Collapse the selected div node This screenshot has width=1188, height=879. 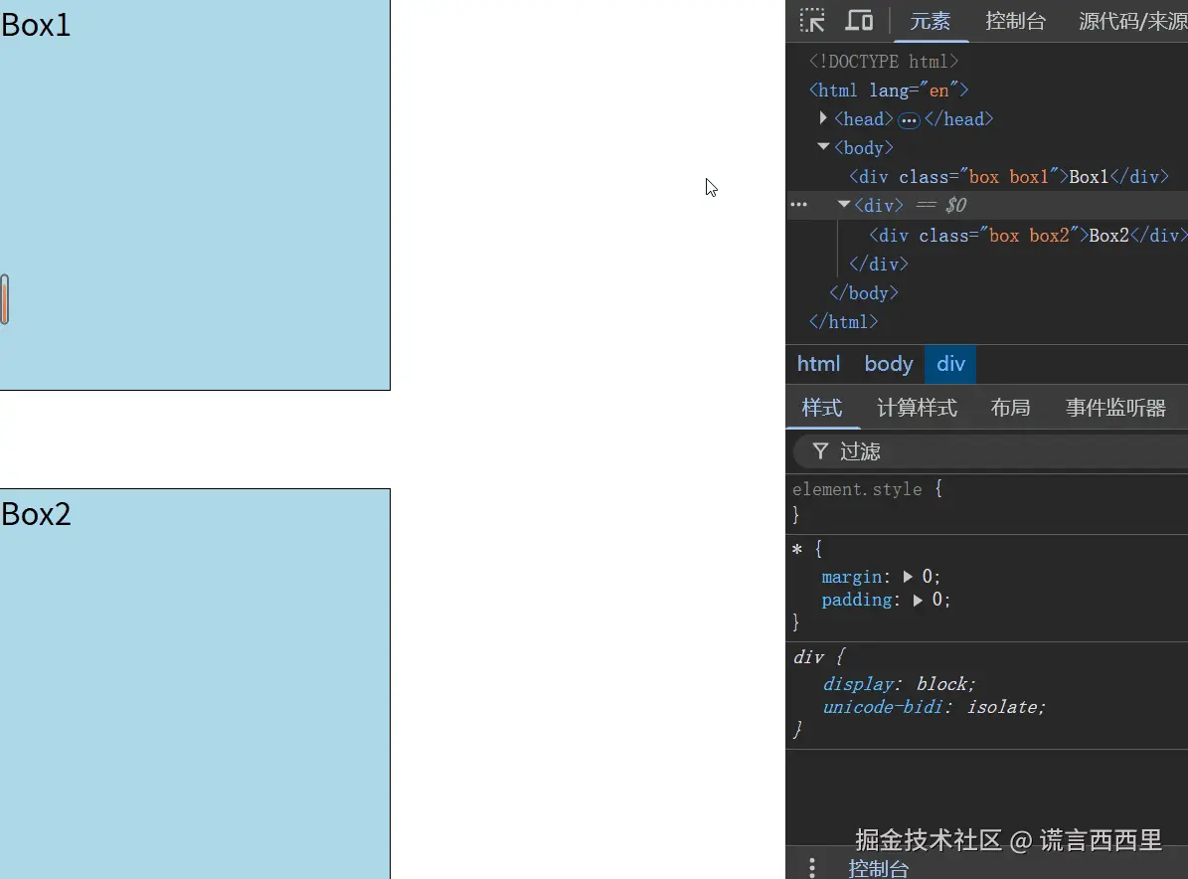(841, 205)
